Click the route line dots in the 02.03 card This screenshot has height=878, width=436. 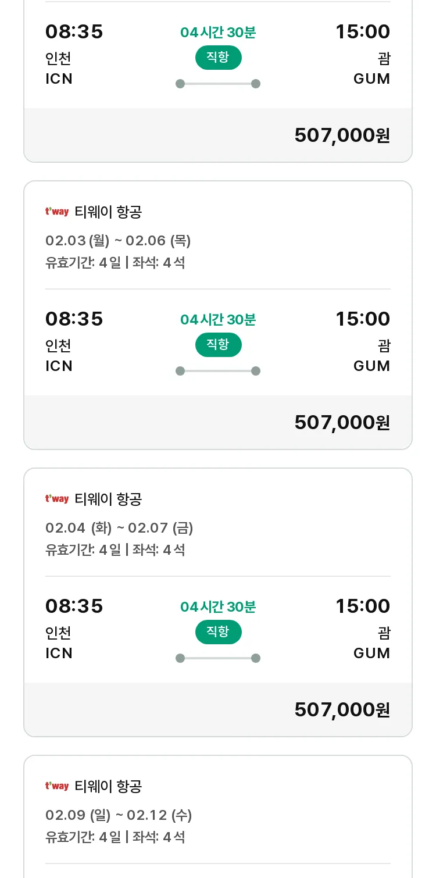point(218,371)
